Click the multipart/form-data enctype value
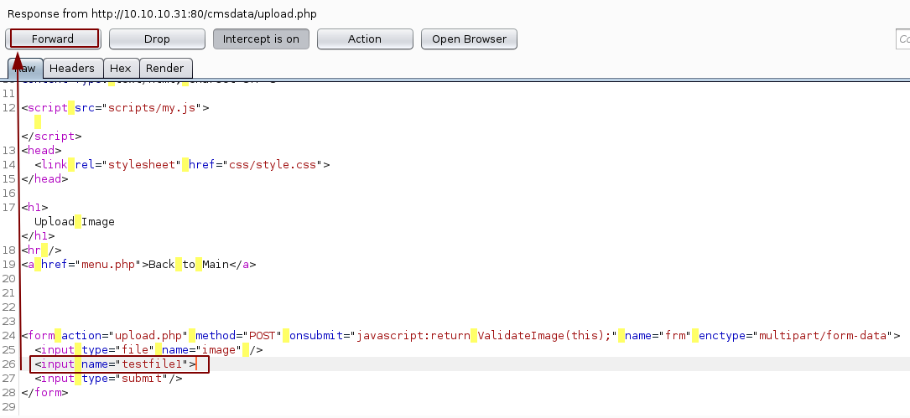 [x=823, y=336]
